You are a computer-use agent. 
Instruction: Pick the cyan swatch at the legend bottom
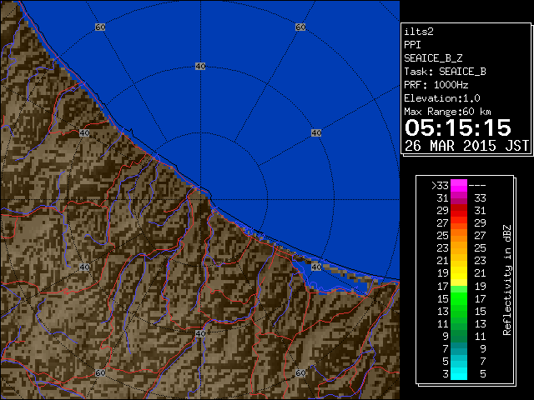(x=459, y=373)
